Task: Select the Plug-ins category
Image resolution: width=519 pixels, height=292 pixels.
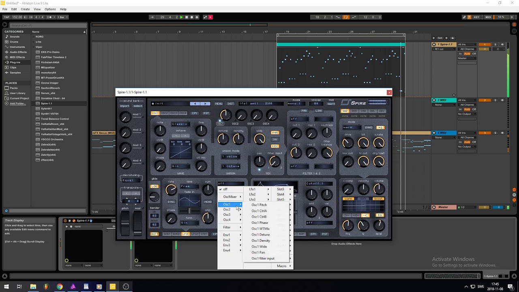Action: pos(15,62)
